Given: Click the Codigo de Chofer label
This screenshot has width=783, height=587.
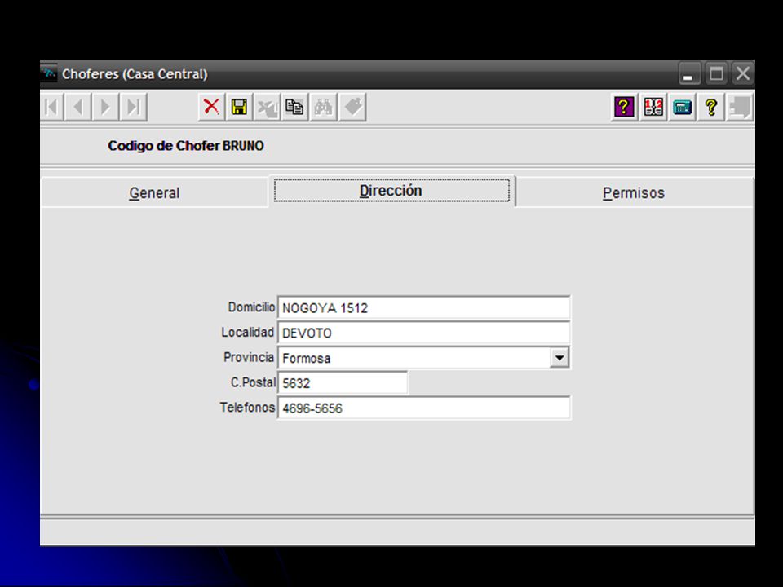Looking at the screenshot, I should click(164, 146).
